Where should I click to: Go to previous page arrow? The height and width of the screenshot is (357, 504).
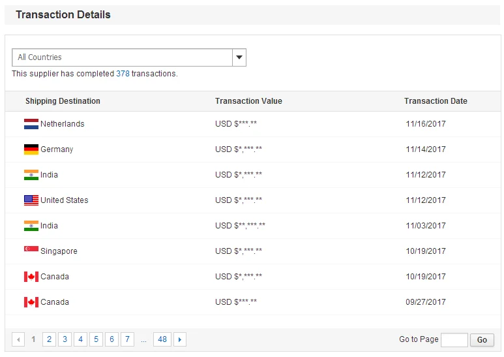(18, 339)
